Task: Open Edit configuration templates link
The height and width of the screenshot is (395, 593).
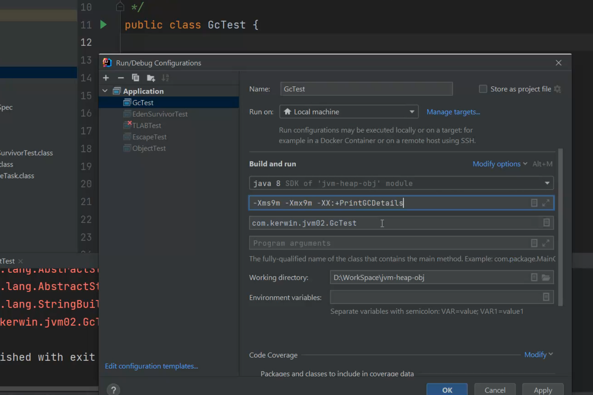Action: [151, 366]
